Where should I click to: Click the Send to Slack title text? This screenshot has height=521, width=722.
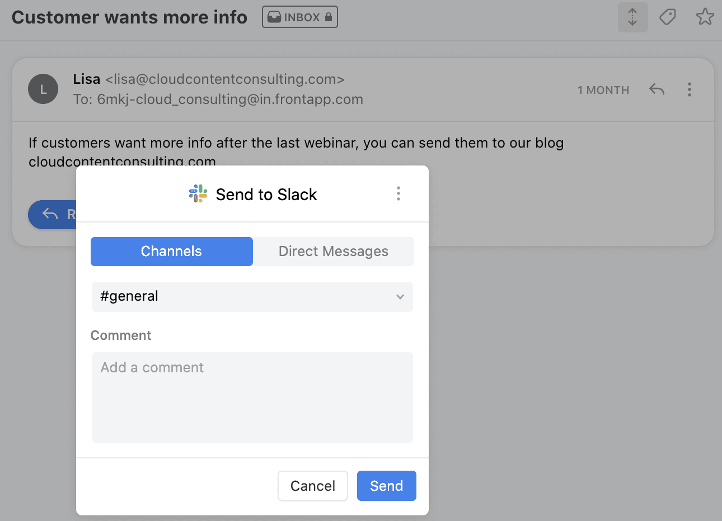(266, 195)
